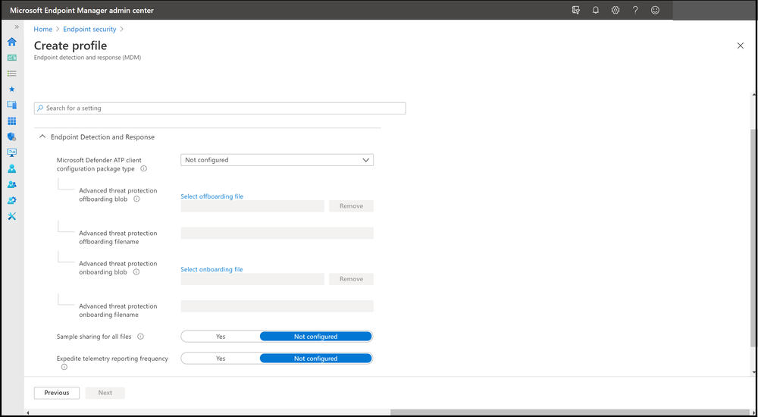Set Sample sharing for all files to Yes

pos(221,337)
